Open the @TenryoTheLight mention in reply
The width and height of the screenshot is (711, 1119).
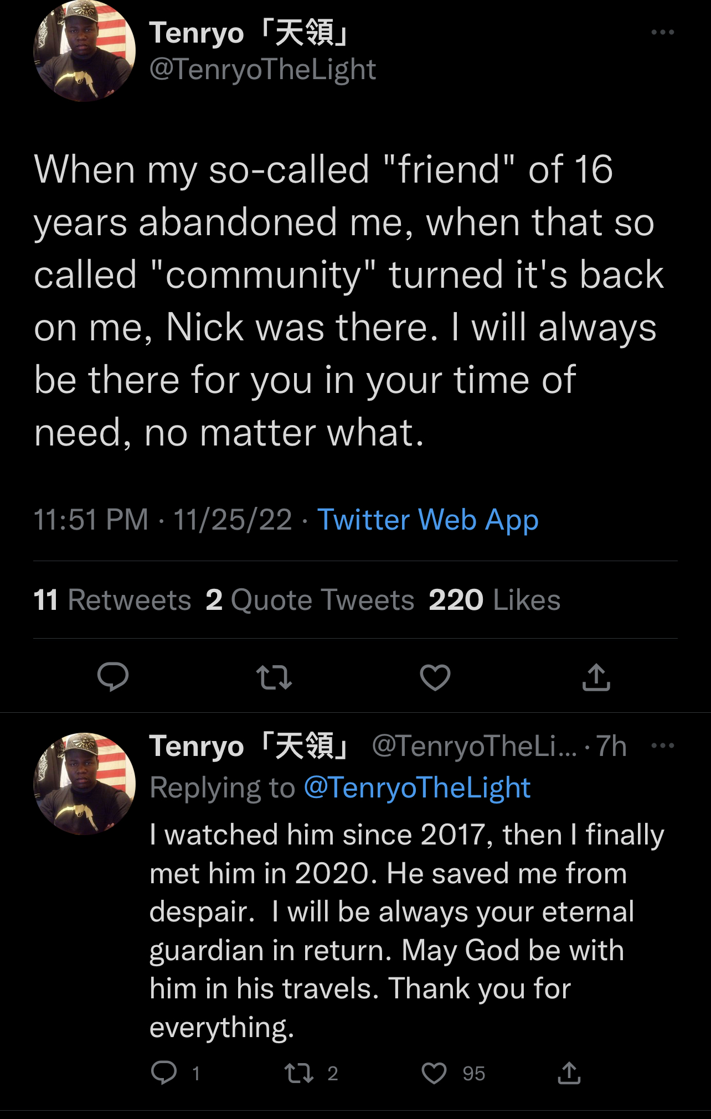click(x=418, y=788)
